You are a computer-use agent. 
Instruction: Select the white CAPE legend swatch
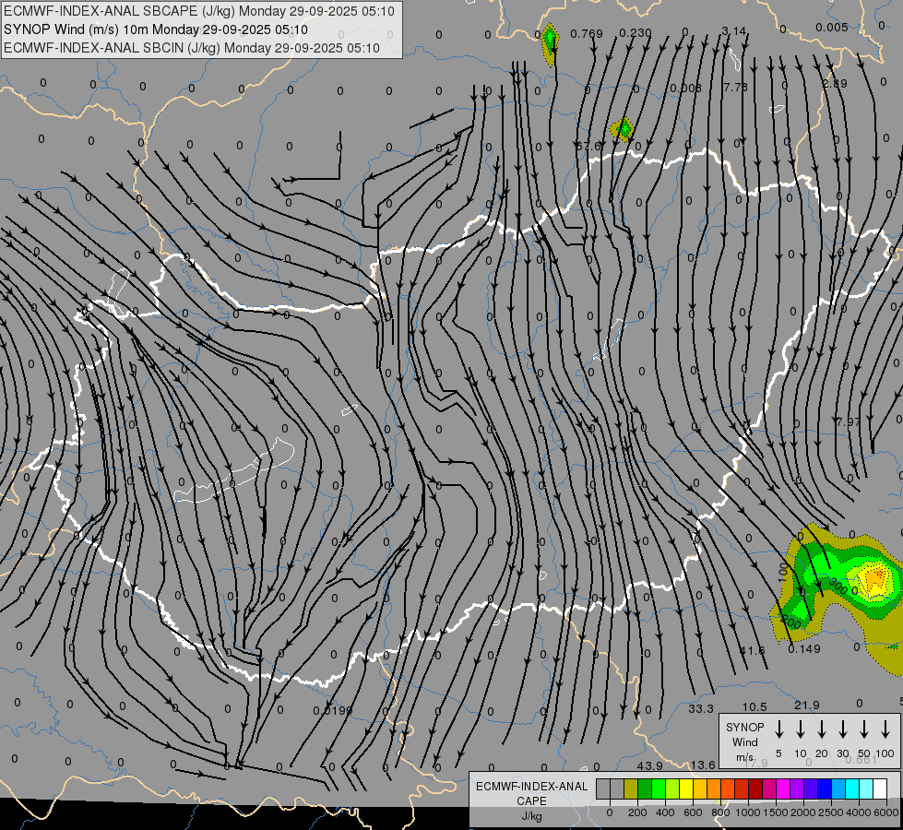click(x=879, y=788)
